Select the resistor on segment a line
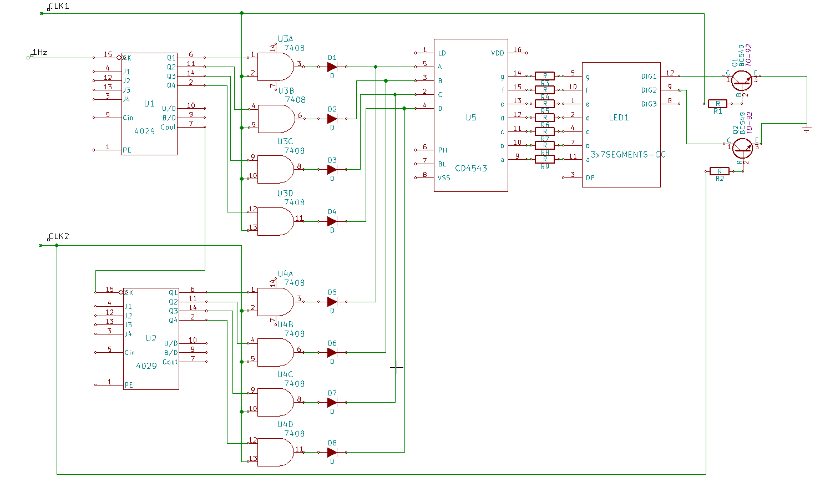The image size is (820, 482). point(545,159)
